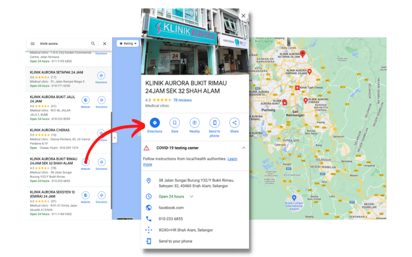Click COVID-19 warning triangle icon
This screenshot has height=257, width=412.
146,148
